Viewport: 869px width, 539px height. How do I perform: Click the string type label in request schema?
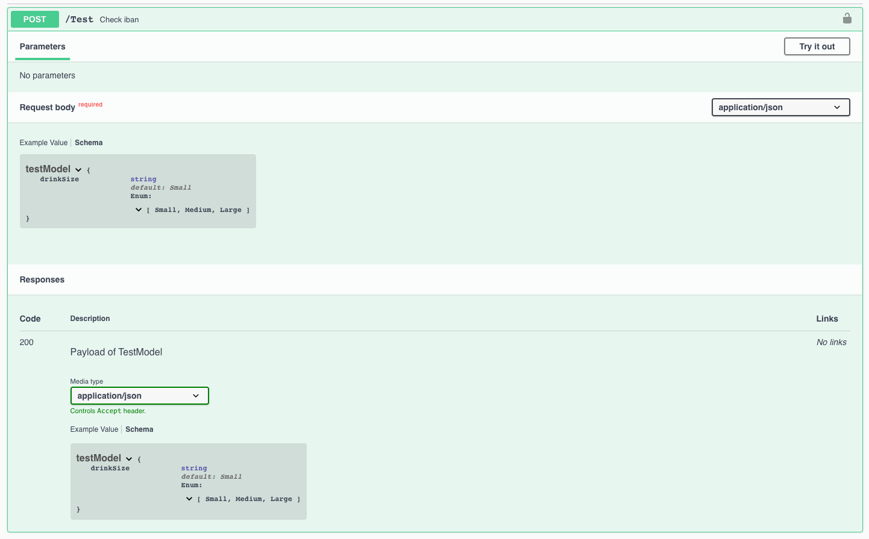click(x=143, y=179)
